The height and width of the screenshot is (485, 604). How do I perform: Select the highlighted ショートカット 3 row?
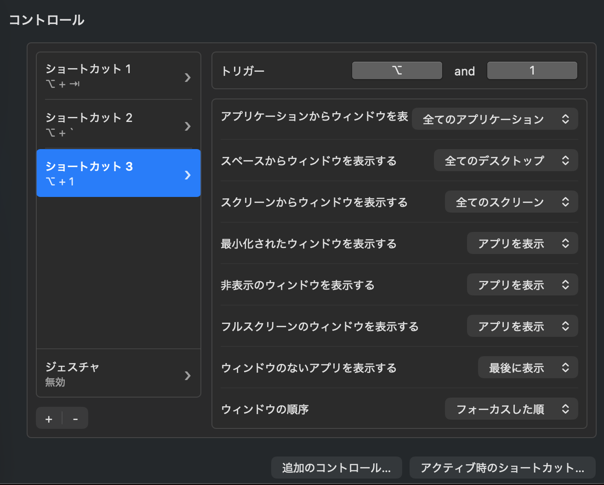coord(110,173)
